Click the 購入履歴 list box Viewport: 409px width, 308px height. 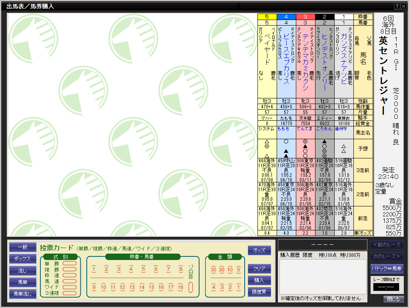click(323, 277)
